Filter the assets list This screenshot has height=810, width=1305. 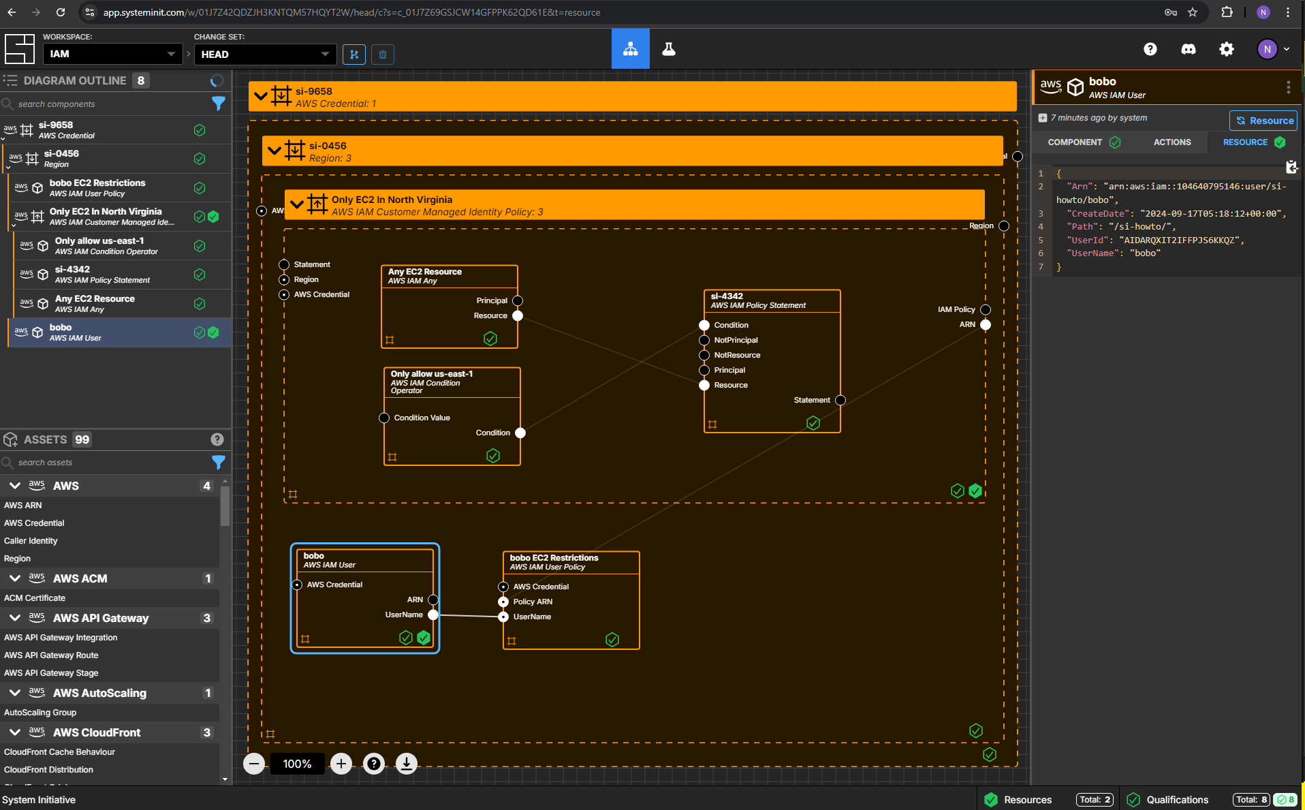(x=219, y=462)
